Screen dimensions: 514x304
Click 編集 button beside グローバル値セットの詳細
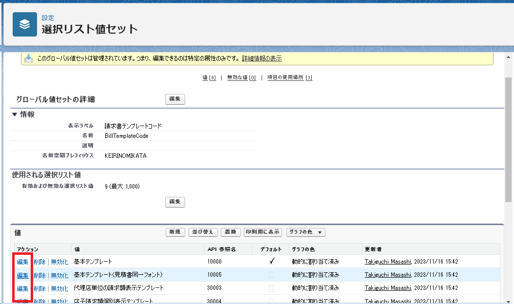175,99
